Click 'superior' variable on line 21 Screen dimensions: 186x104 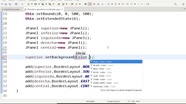(x=49, y=28)
